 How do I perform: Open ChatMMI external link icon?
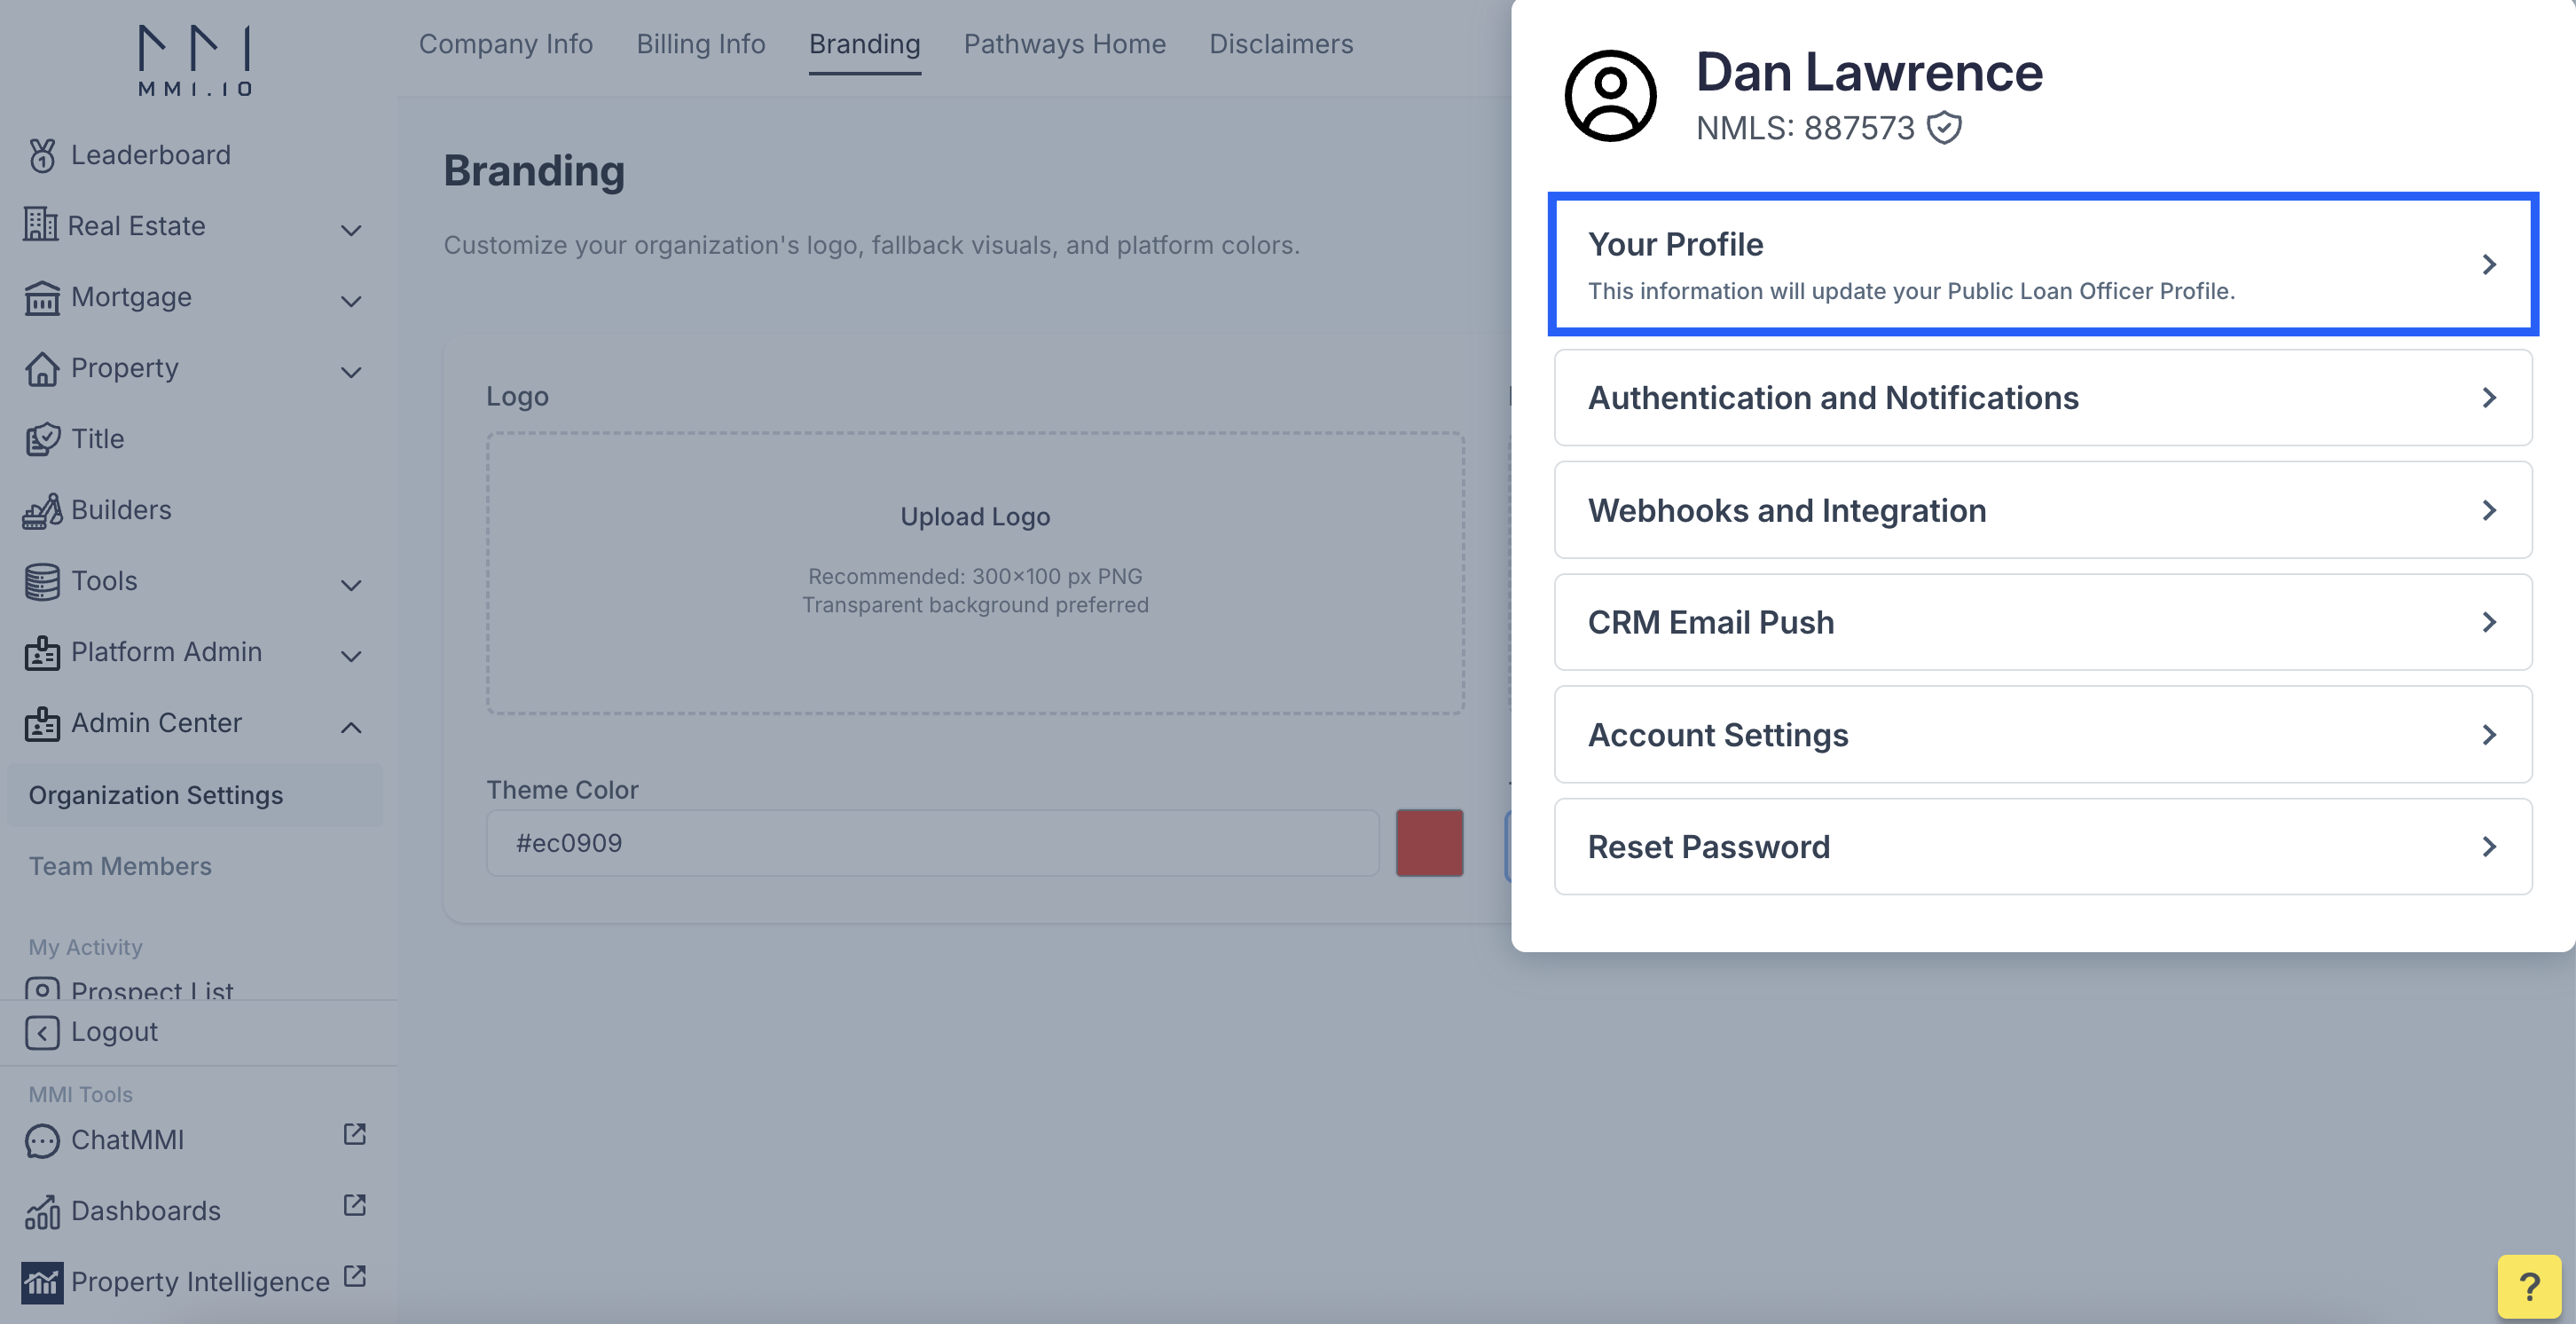click(354, 1134)
